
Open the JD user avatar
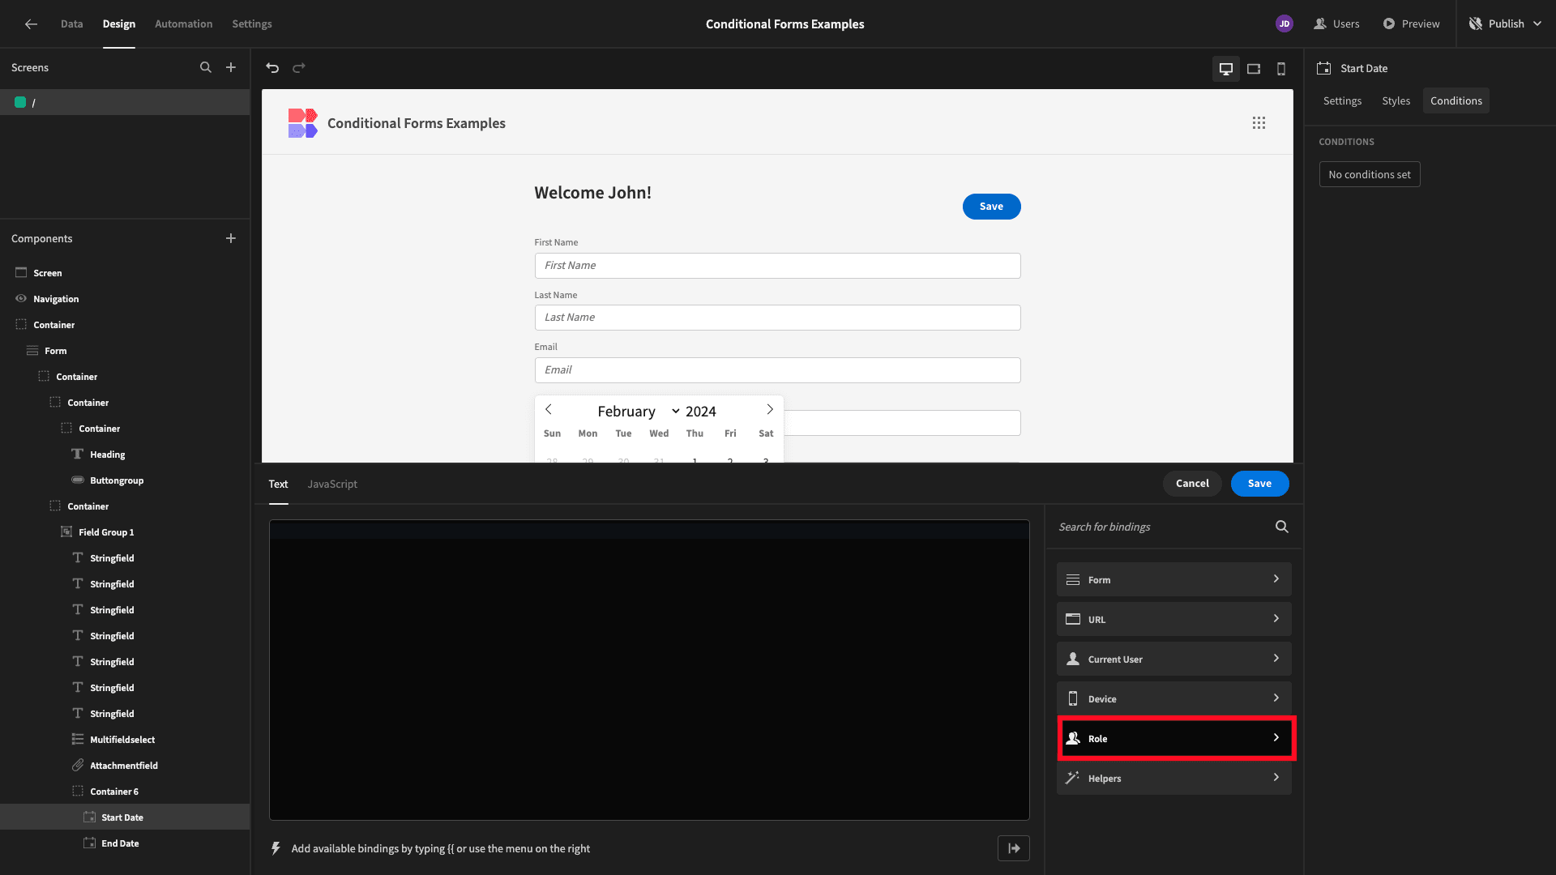pos(1285,24)
